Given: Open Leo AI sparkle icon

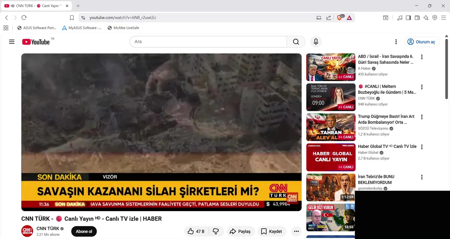Looking at the screenshot, I should 426,18.
